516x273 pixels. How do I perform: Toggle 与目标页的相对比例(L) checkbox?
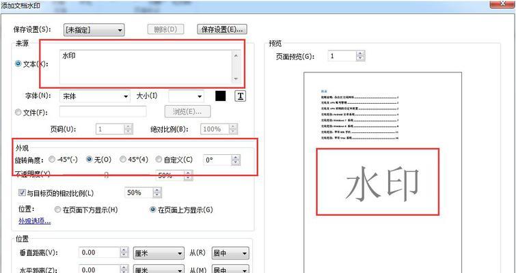(x=22, y=192)
